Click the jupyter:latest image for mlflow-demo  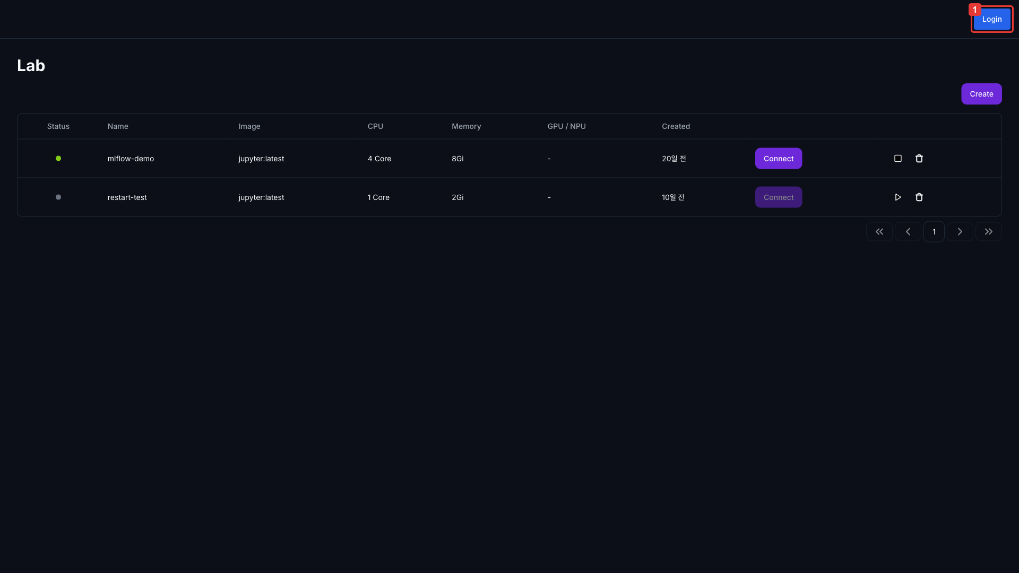point(261,159)
